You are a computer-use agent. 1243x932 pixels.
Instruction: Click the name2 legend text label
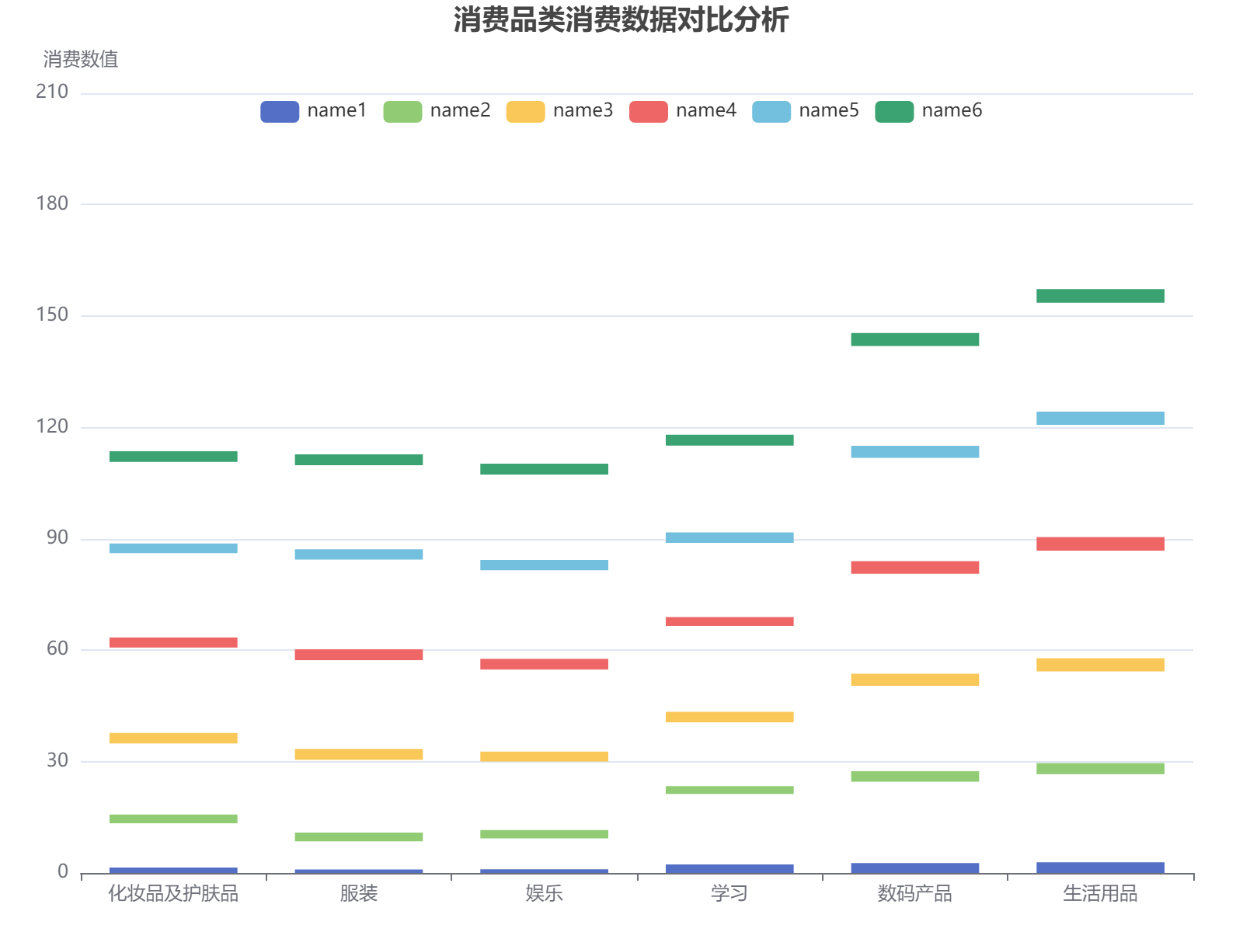460,110
